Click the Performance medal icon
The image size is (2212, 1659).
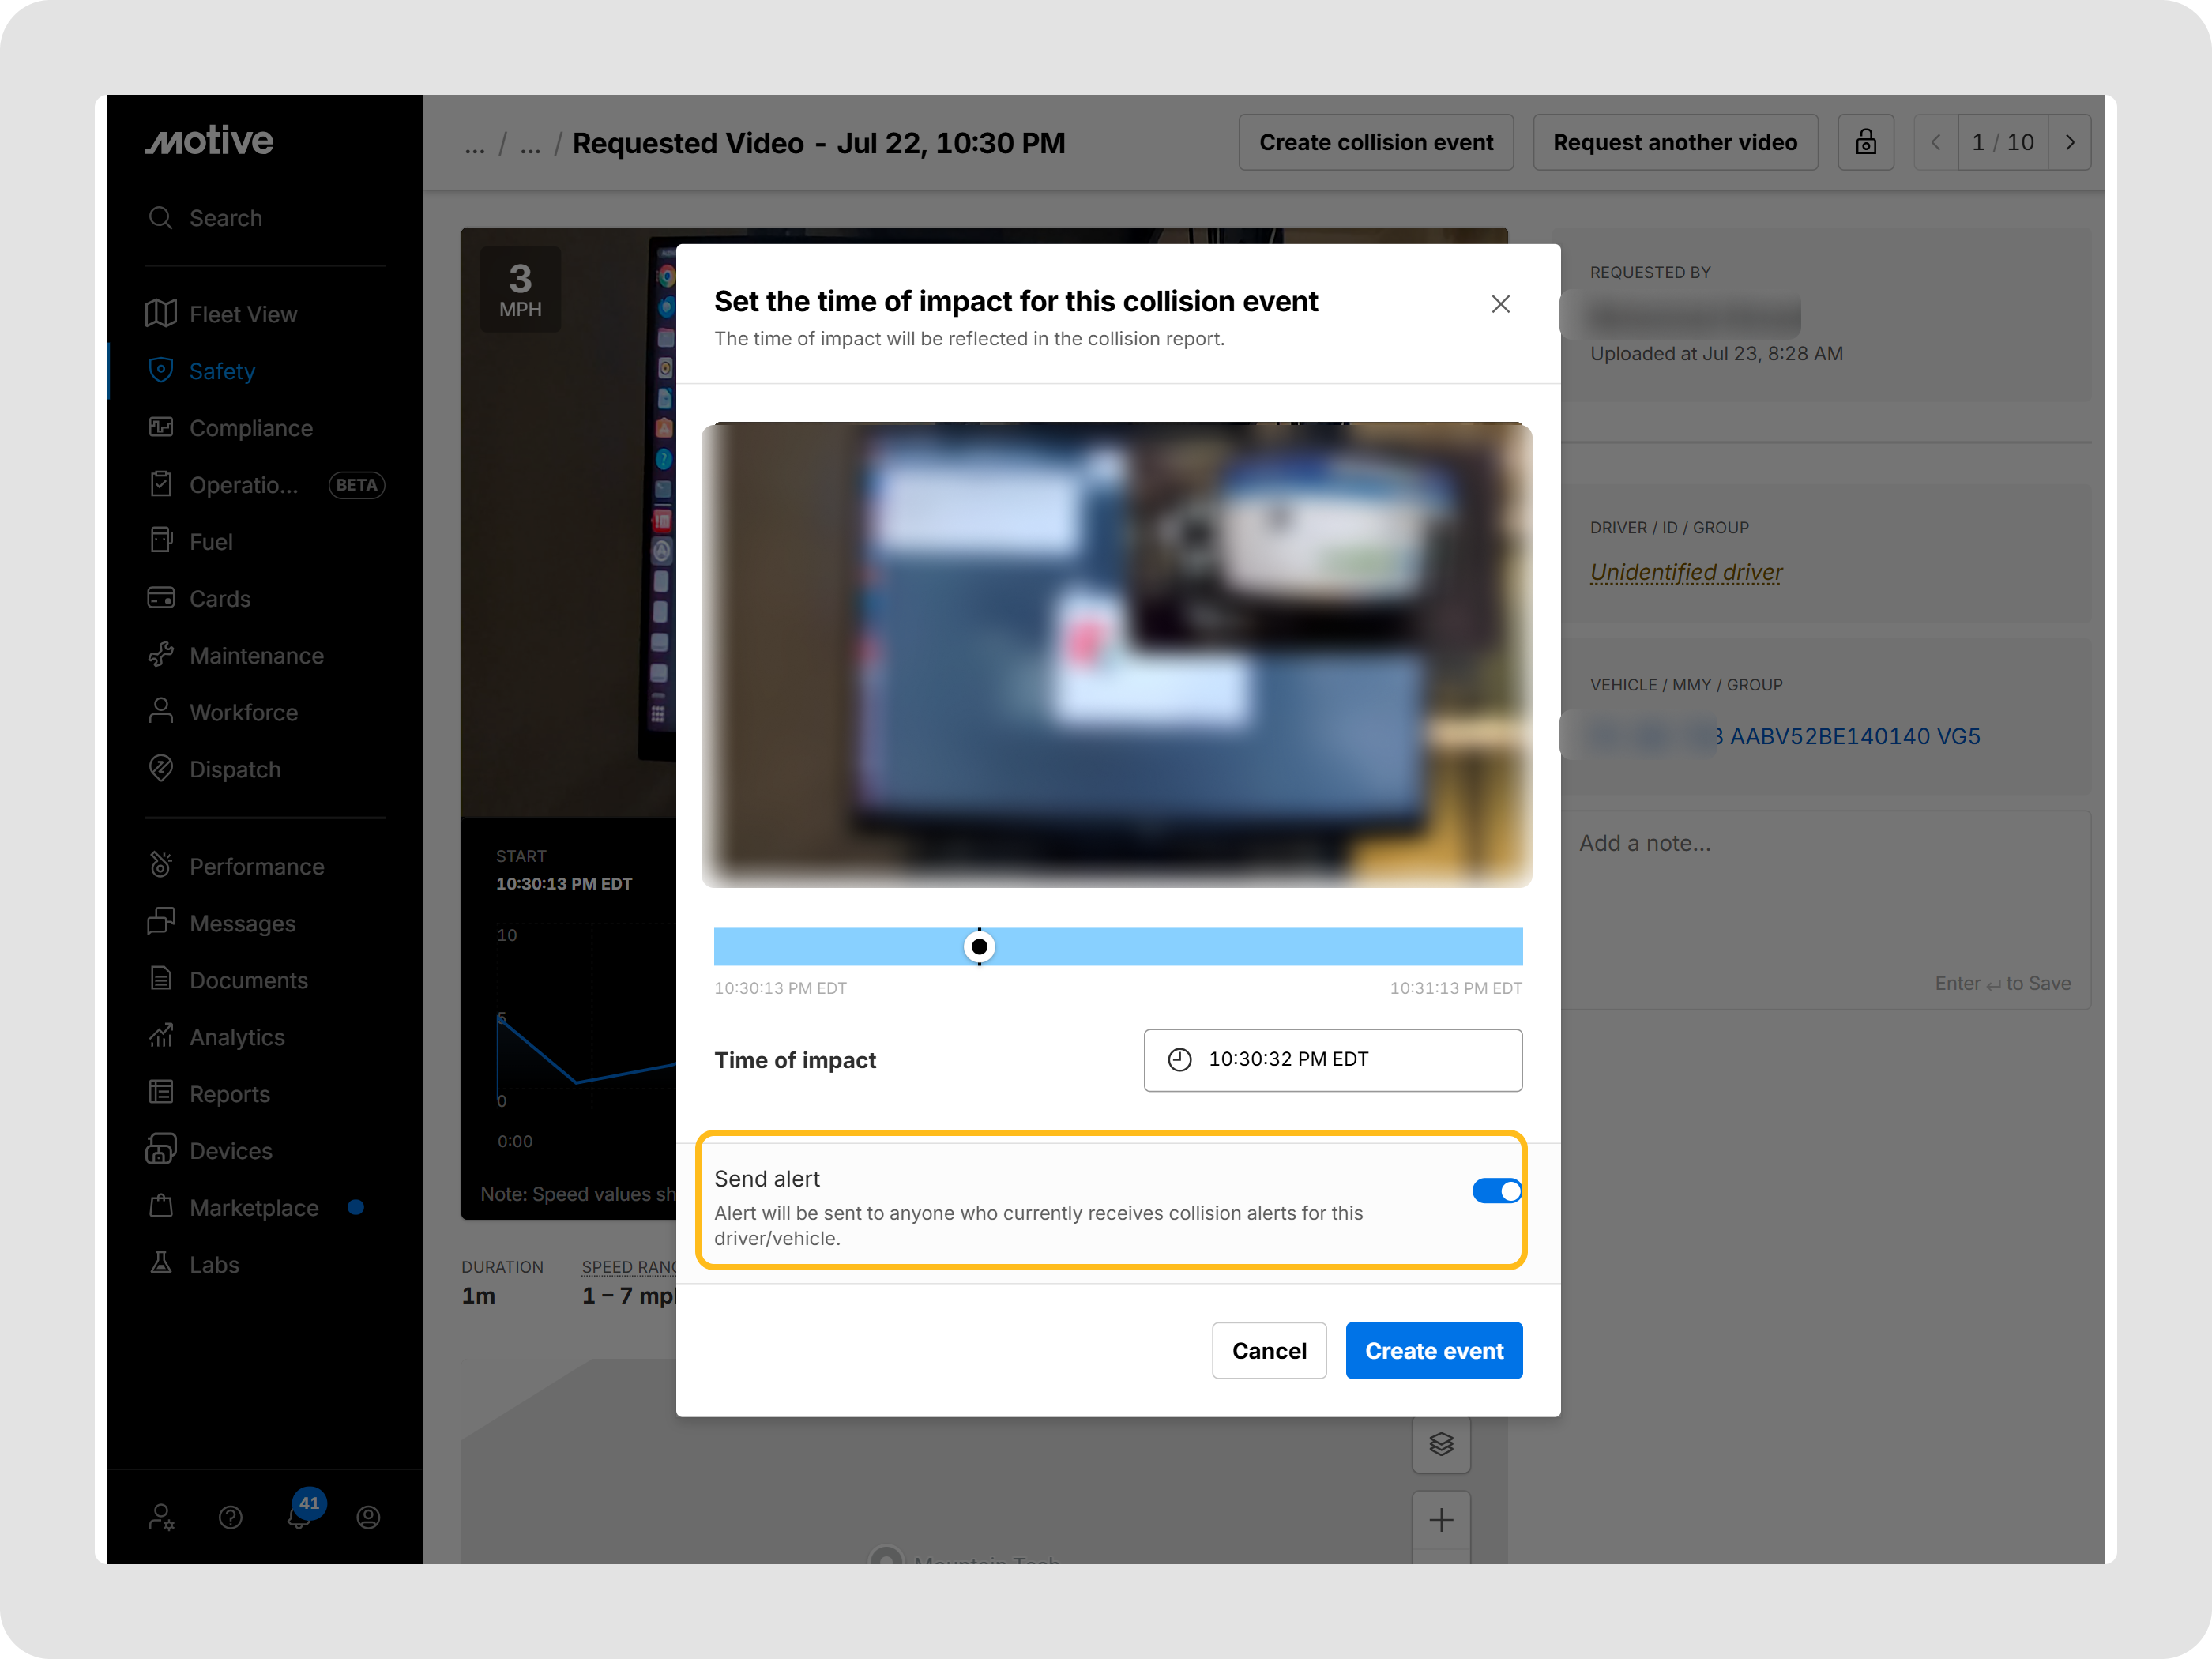pos(161,865)
